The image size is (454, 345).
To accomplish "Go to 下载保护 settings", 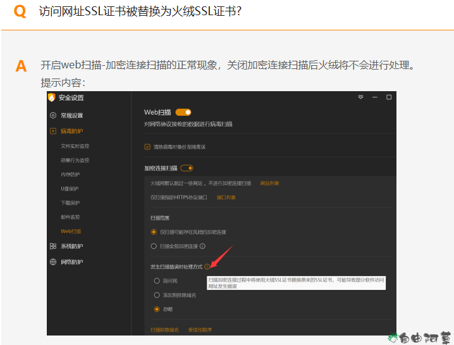I will 70,203.
